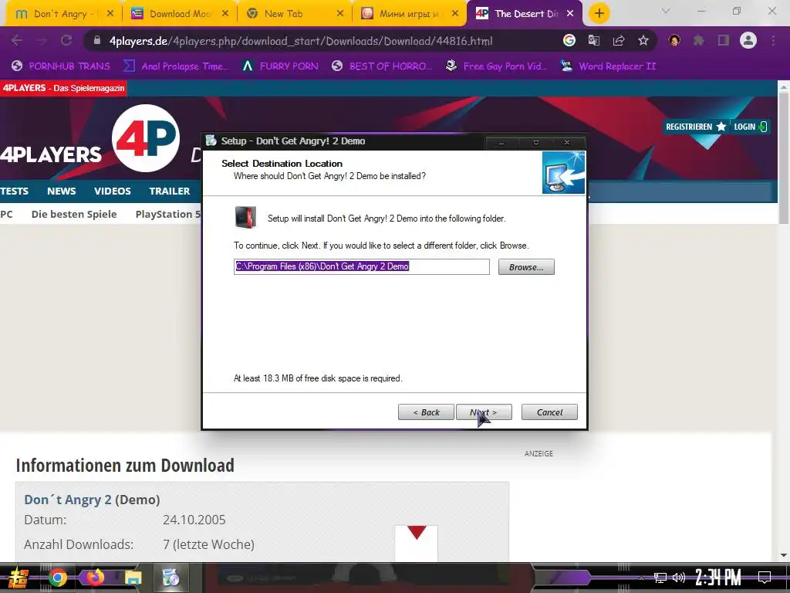790x593 pixels.
Task: Open the Chrome three-dot menu
Action: tap(773, 41)
